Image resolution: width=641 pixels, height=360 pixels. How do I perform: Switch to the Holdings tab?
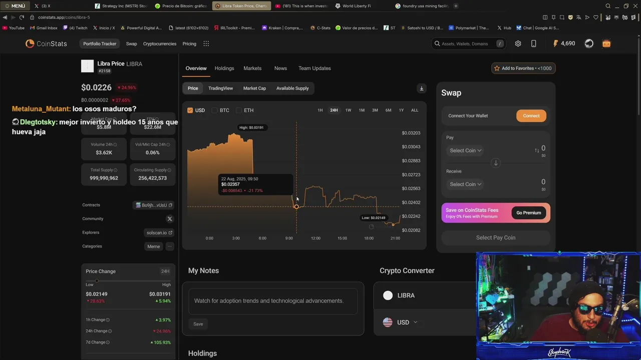(x=224, y=68)
